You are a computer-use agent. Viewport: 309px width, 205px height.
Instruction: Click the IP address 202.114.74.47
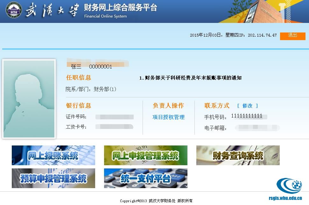click(262, 35)
